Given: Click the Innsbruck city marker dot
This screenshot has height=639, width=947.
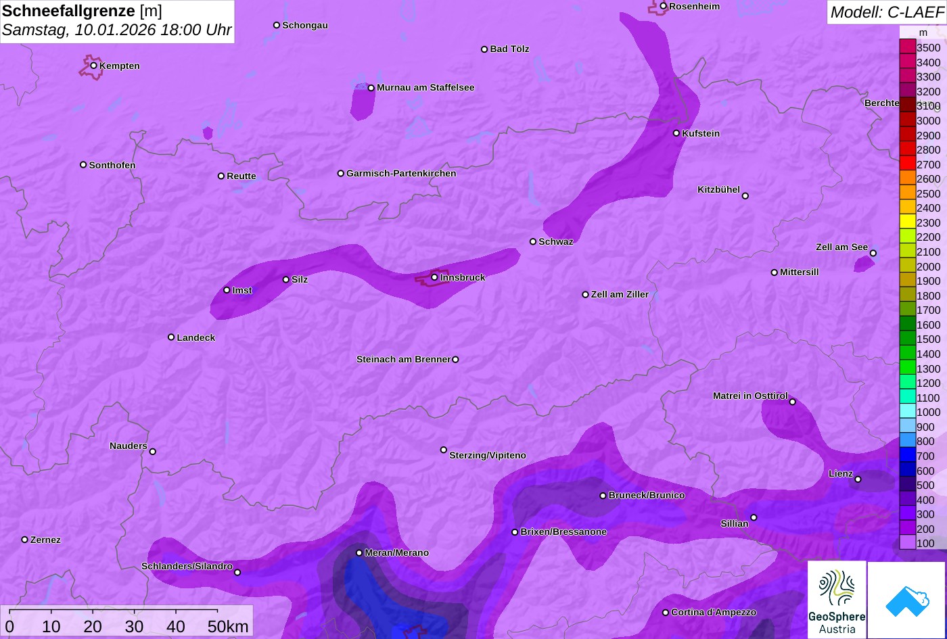Looking at the screenshot, I should [x=434, y=277].
